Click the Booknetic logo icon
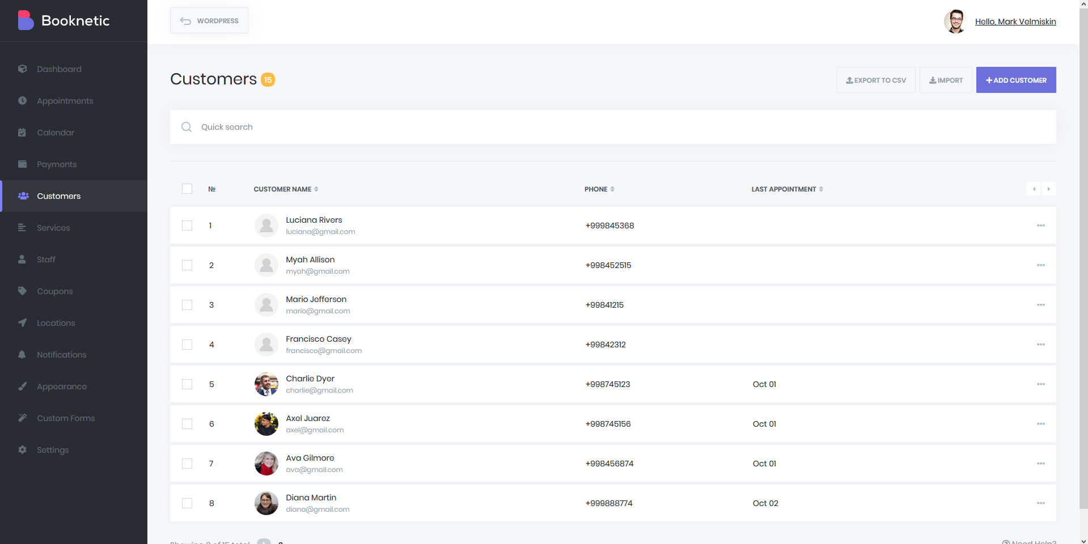 point(26,20)
